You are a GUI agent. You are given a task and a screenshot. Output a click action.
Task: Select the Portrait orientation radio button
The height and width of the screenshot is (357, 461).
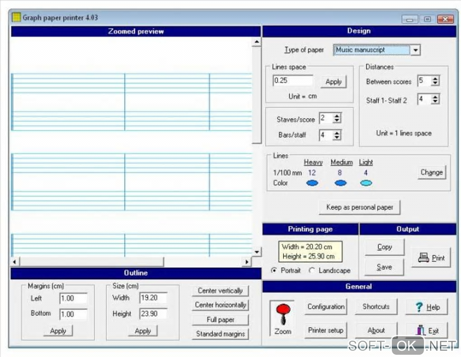tap(274, 270)
